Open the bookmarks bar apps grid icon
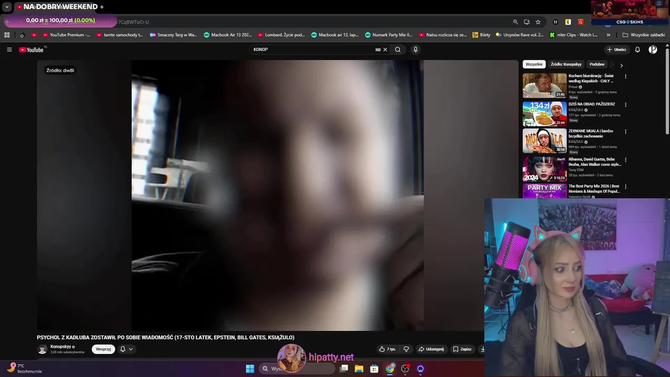 pyautogui.click(x=7, y=35)
